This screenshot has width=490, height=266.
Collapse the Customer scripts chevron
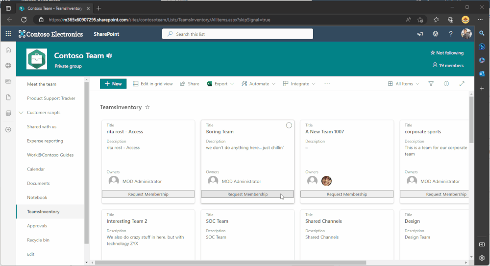pyautogui.click(x=21, y=113)
